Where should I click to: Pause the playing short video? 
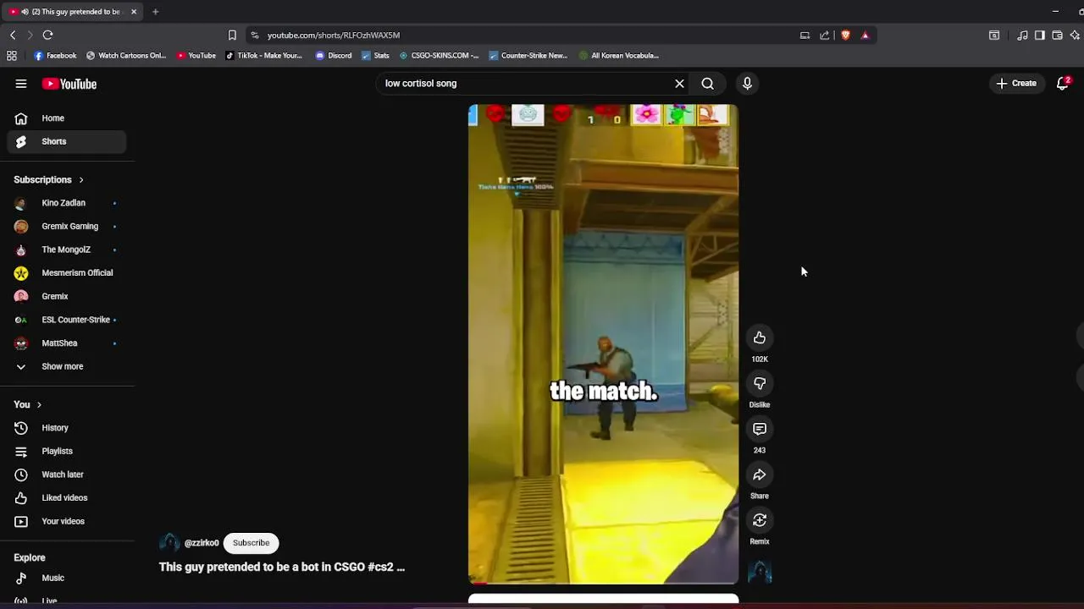(x=603, y=344)
